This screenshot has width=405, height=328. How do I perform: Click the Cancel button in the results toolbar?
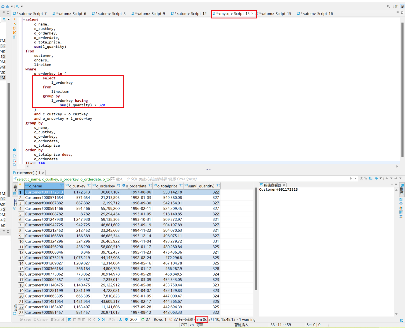pos(41,320)
